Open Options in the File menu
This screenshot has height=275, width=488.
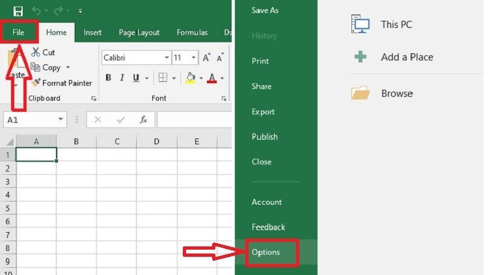[x=265, y=252]
